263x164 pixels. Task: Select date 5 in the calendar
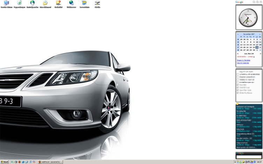pos(241,42)
